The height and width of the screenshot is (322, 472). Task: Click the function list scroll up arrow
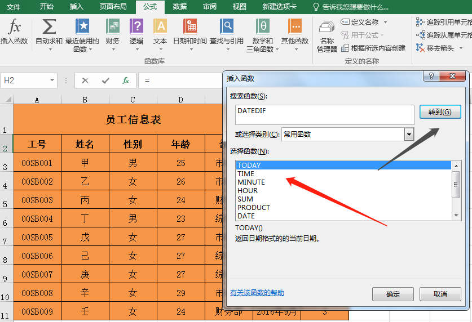(x=456, y=166)
